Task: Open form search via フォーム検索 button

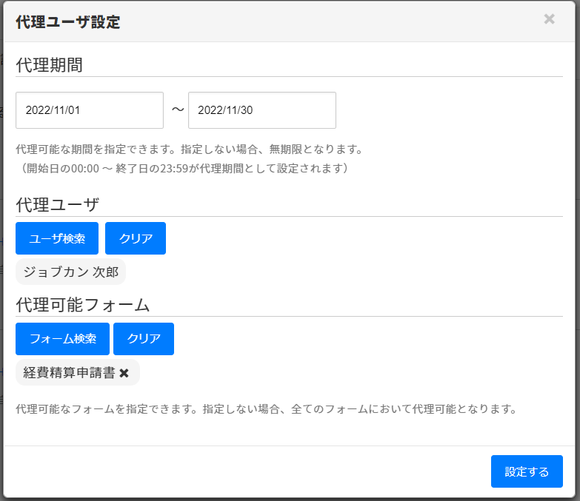Action: coord(62,339)
